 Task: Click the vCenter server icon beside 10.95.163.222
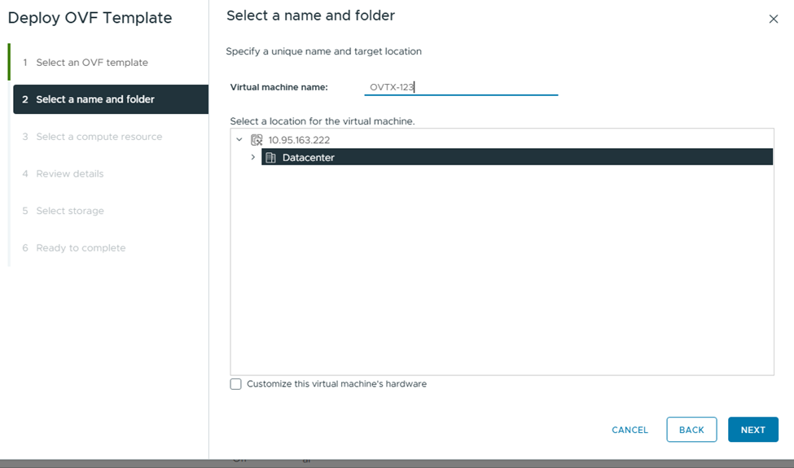[257, 140]
